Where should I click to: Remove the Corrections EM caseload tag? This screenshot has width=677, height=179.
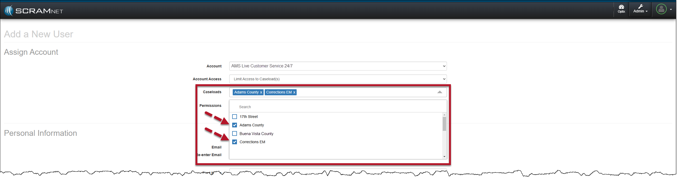point(294,92)
